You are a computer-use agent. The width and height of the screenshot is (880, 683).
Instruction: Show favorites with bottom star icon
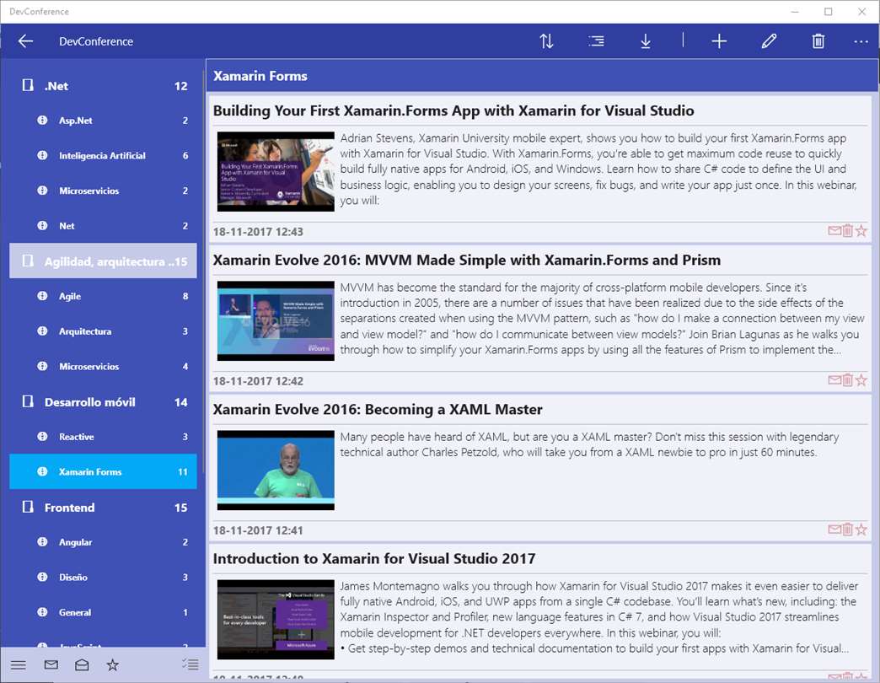pos(112,665)
